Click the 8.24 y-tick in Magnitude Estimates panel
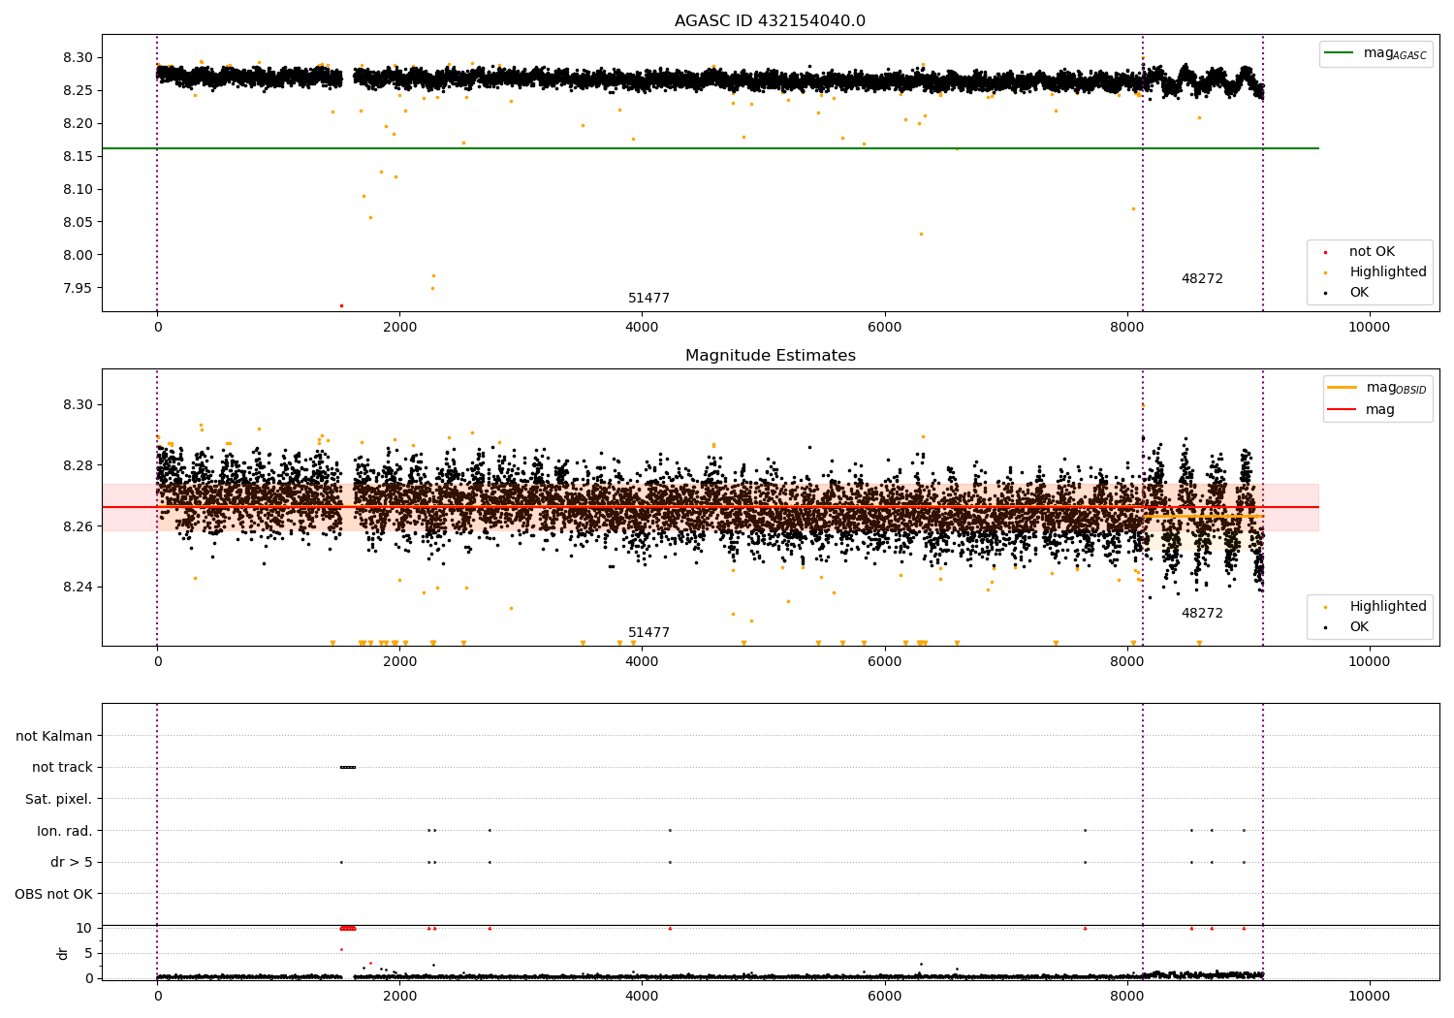1454x1018 pixels. 79,588
